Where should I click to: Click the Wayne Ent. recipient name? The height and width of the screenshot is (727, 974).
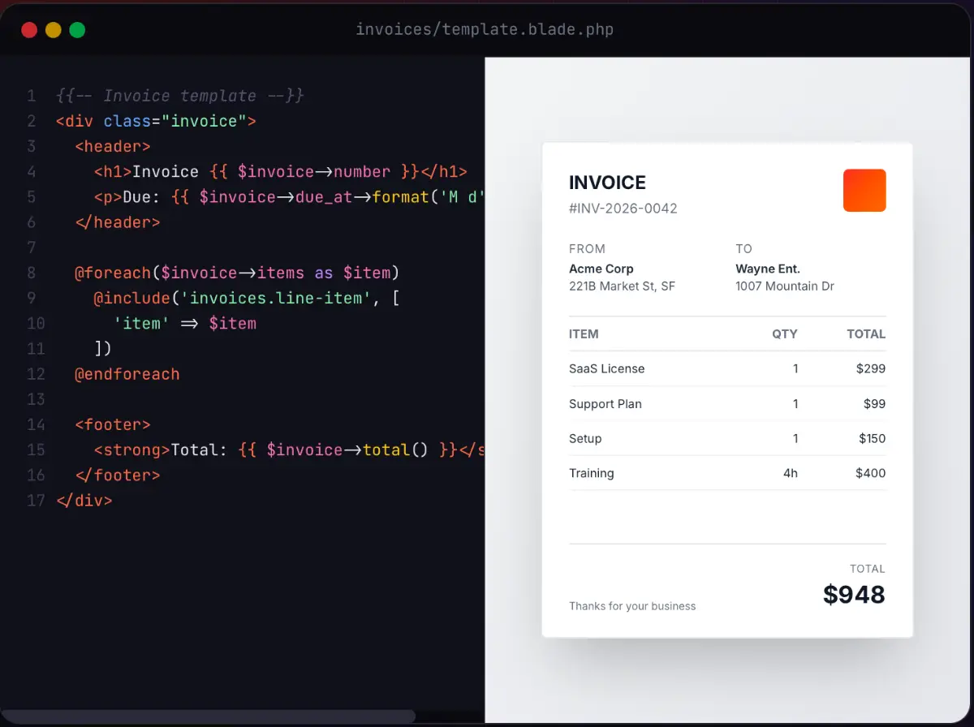768,269
